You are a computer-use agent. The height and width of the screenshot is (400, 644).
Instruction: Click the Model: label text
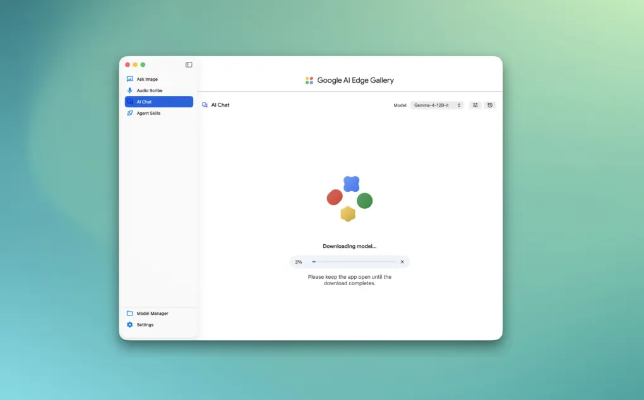(400, 105)
